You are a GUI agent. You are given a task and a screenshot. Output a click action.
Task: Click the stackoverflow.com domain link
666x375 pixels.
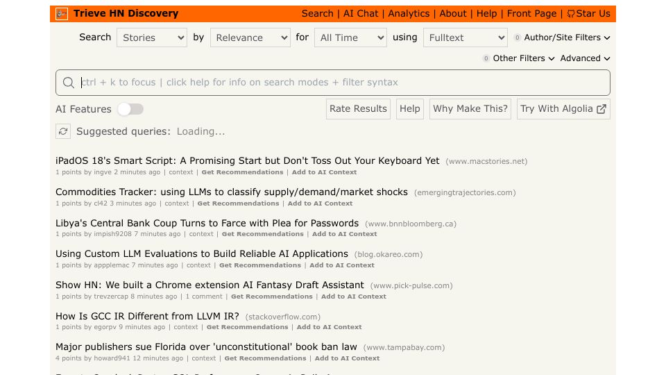(x=283, y=317)
